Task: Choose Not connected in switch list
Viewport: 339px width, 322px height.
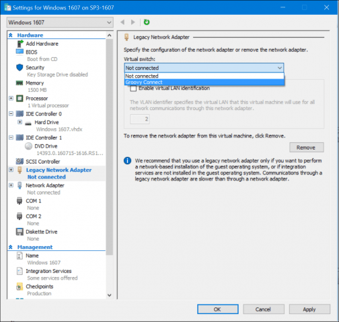Action: click(204, 76)
